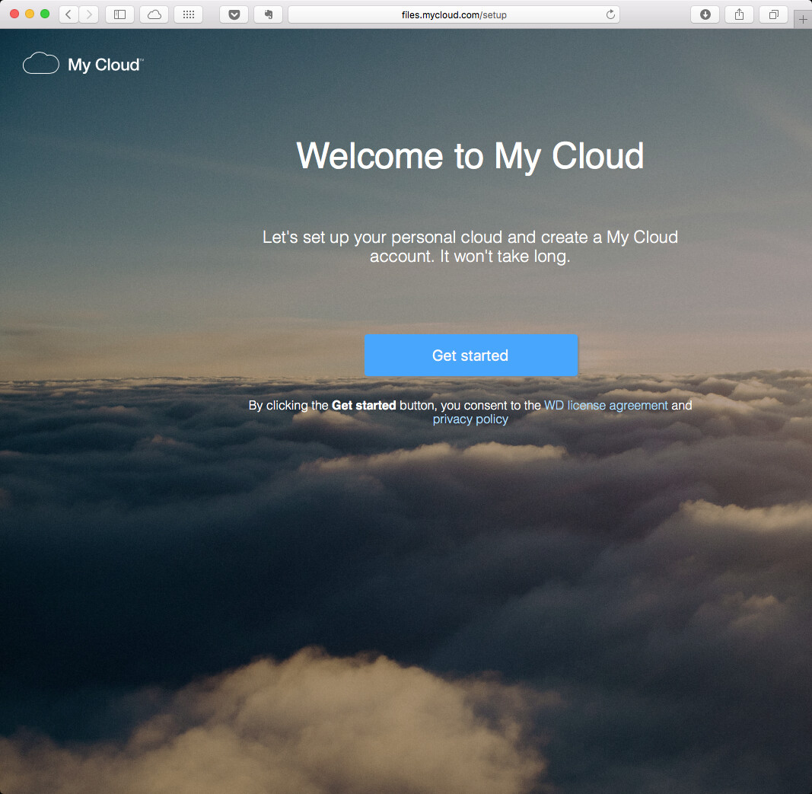This screenshot has width=812, height=794.
Task: Click the cloud icon beside My Cloud wordmark
Action: 40,63
